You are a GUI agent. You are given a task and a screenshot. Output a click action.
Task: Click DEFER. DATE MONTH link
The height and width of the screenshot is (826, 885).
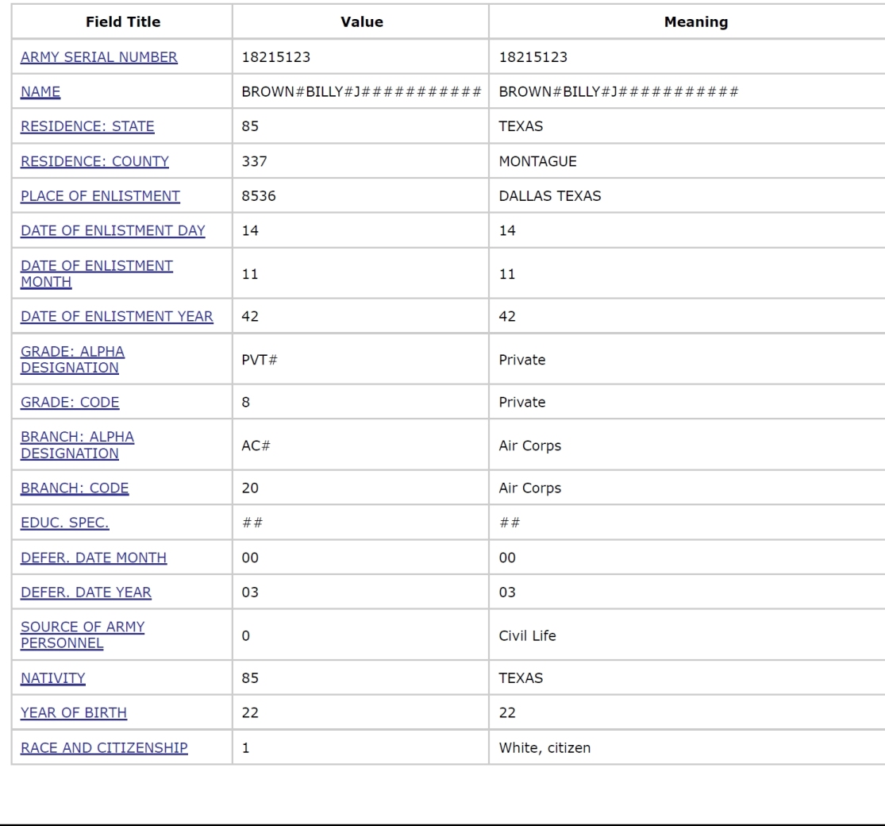(x=94, y=558)
